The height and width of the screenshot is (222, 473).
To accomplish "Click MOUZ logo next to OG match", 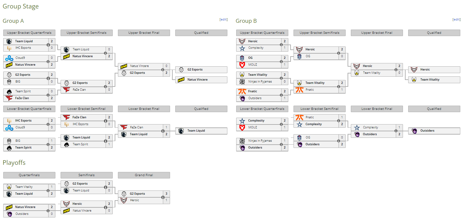I will [242, 65].
